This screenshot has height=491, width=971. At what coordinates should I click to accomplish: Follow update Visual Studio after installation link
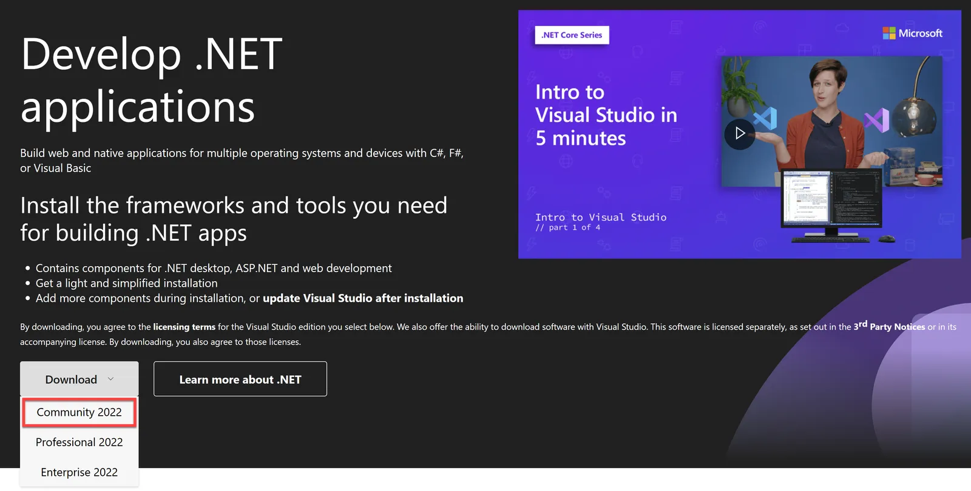coord(363,298)
